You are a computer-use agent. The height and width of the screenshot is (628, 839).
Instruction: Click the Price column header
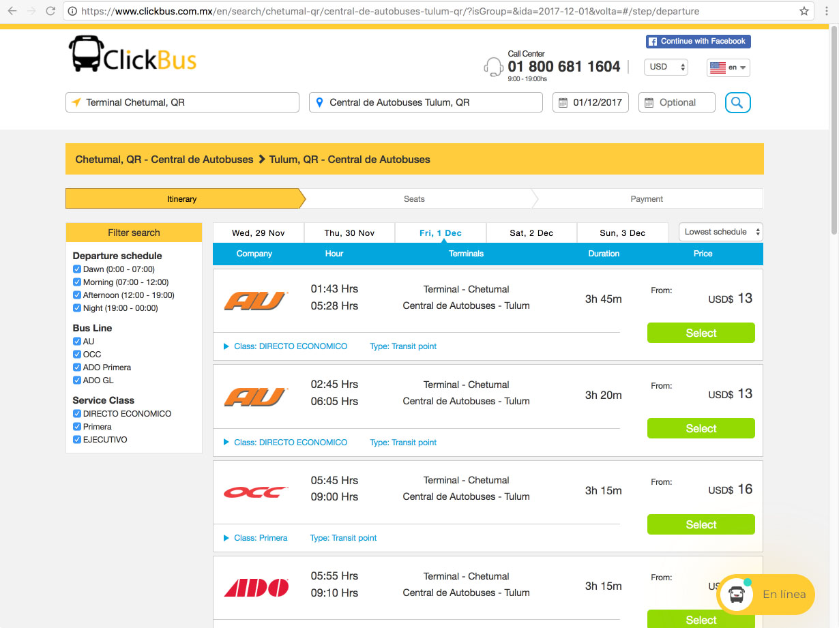click(703, 254)
